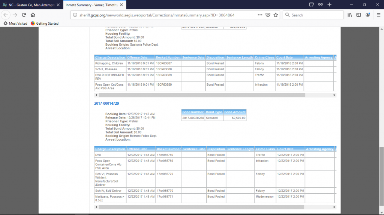Toggle the sidebar view icon
The height and width of the screenshot is (215, 384).
tap(359, 15)
